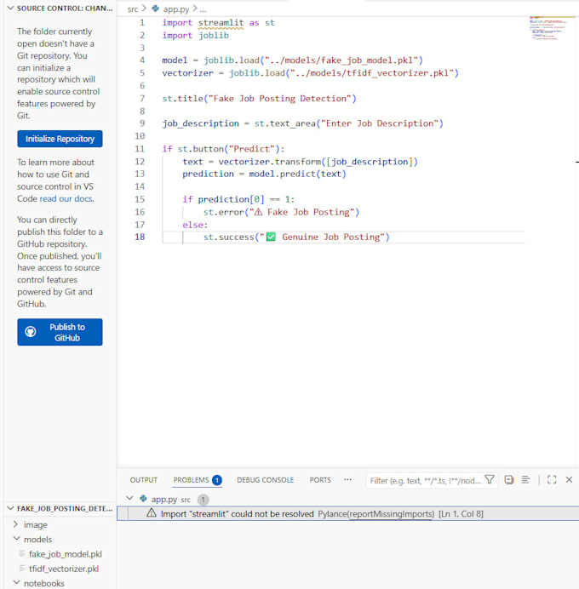Click the underlined streamlit import on line 1
This screenshot has width=579, height=589.
pyautogui.click(x=221, y=22)
